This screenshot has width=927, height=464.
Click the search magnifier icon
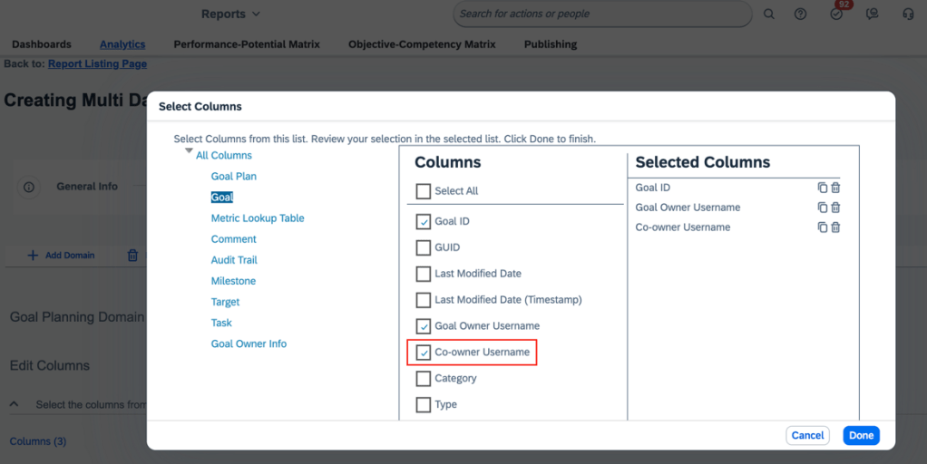(x=769, y=14)
